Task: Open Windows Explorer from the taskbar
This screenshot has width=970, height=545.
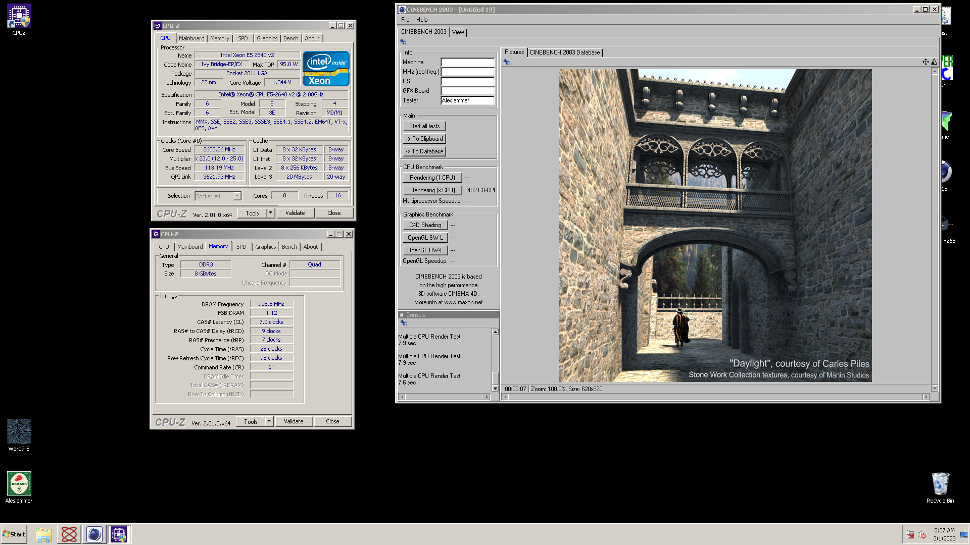Action: pyautogui.click(x=44, y=534)
